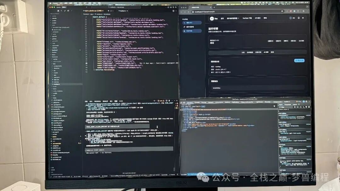
Task: Bookmark the page with the star icon
Action: (x=282, y=11)
